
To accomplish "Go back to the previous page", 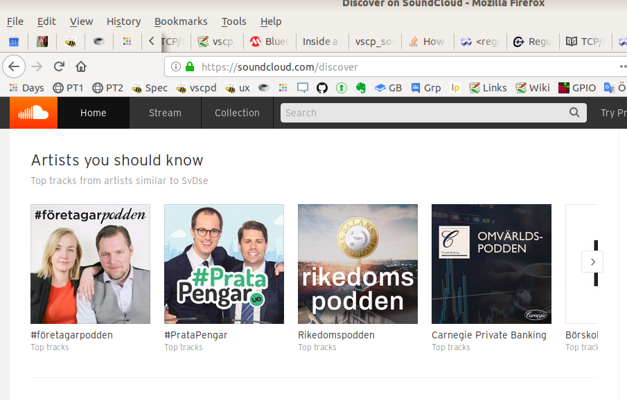I will click(14, 66).
